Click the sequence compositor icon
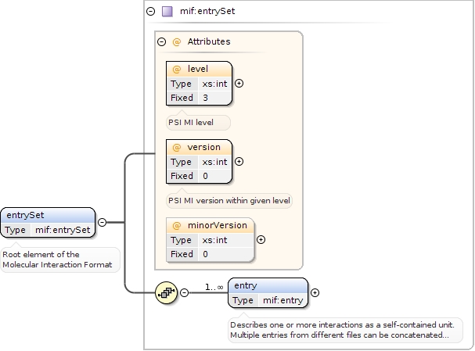Screen dimensions: 475x351 click(x=166, y=293)
